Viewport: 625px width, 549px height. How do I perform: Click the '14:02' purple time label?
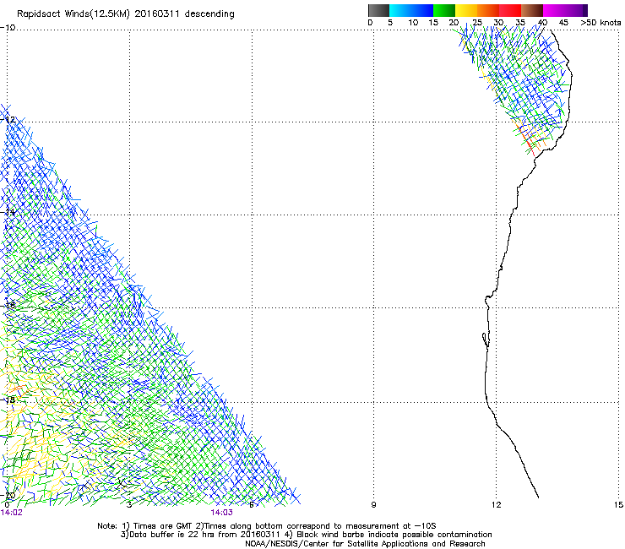point(12,513)
